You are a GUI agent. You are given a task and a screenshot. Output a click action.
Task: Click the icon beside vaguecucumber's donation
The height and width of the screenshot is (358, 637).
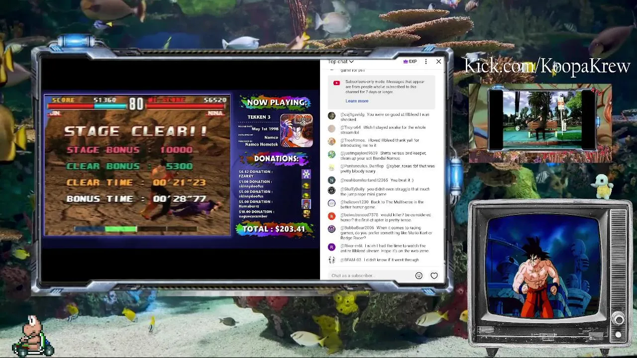(x=306, y=214)
